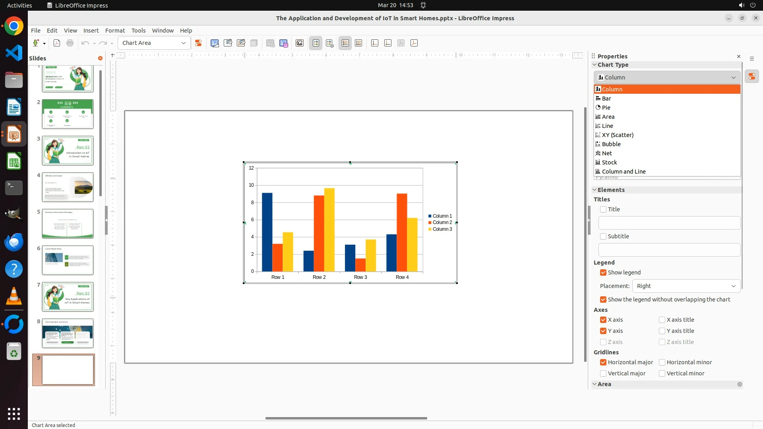Enable the Title checkbox

(x=603, y=209)
